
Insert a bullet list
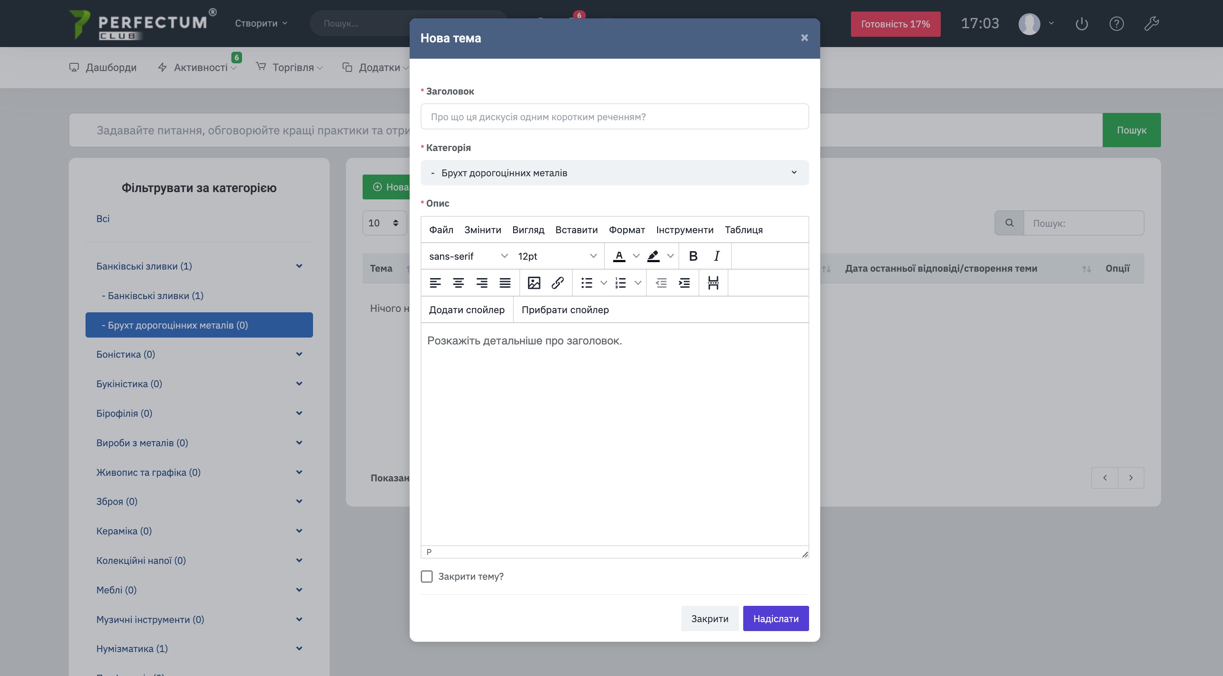587,283
